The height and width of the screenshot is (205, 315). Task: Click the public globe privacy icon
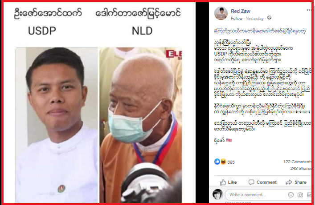[270, 18]
